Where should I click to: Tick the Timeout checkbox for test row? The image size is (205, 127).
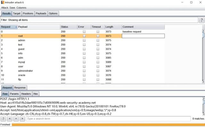pyautogui.click(x=98, y=45)
